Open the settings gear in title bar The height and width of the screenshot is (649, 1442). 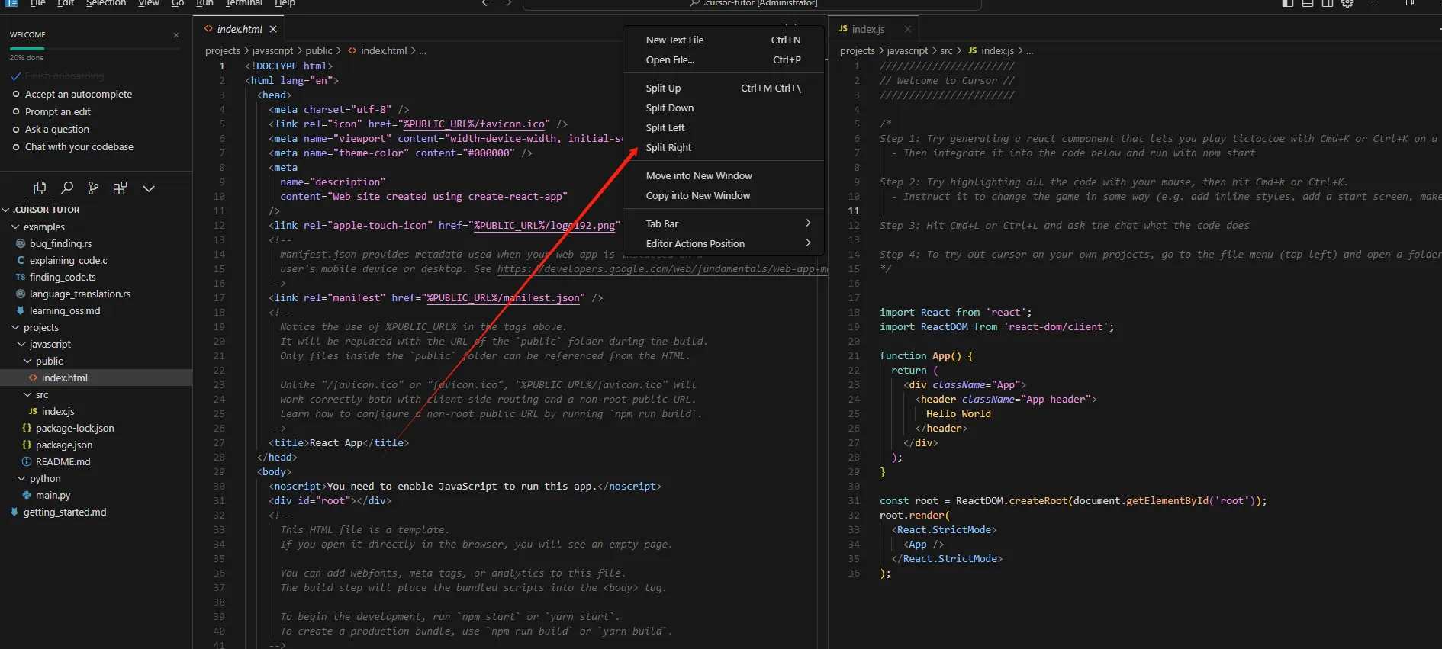[x=1347, y=4]
